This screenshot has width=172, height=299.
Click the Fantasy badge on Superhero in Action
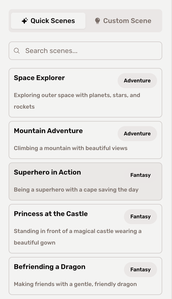pyautogui.click(x=140, y=175)
